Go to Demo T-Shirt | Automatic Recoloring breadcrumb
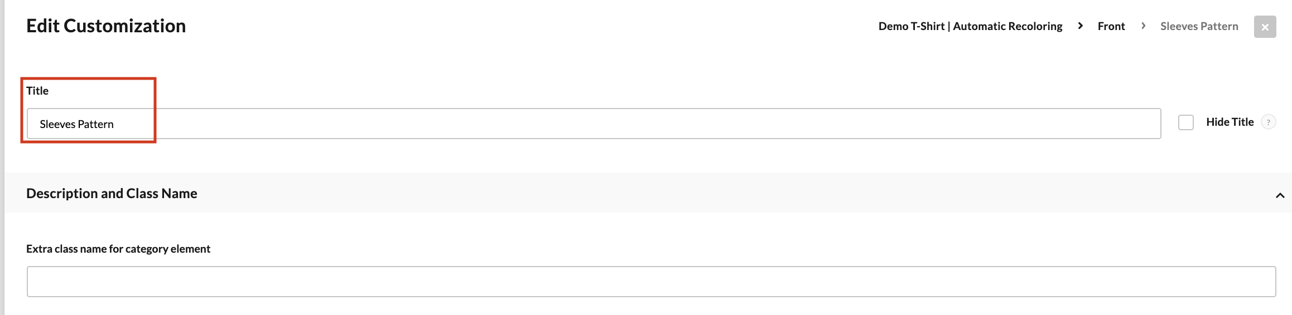 (x=970, y=26)
